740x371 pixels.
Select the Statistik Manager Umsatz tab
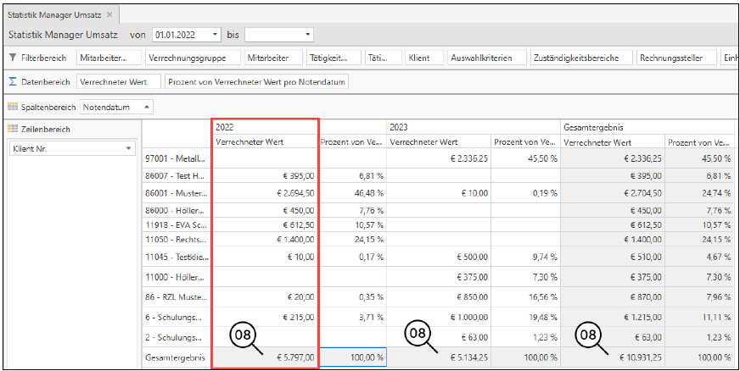tap(54, 14)
